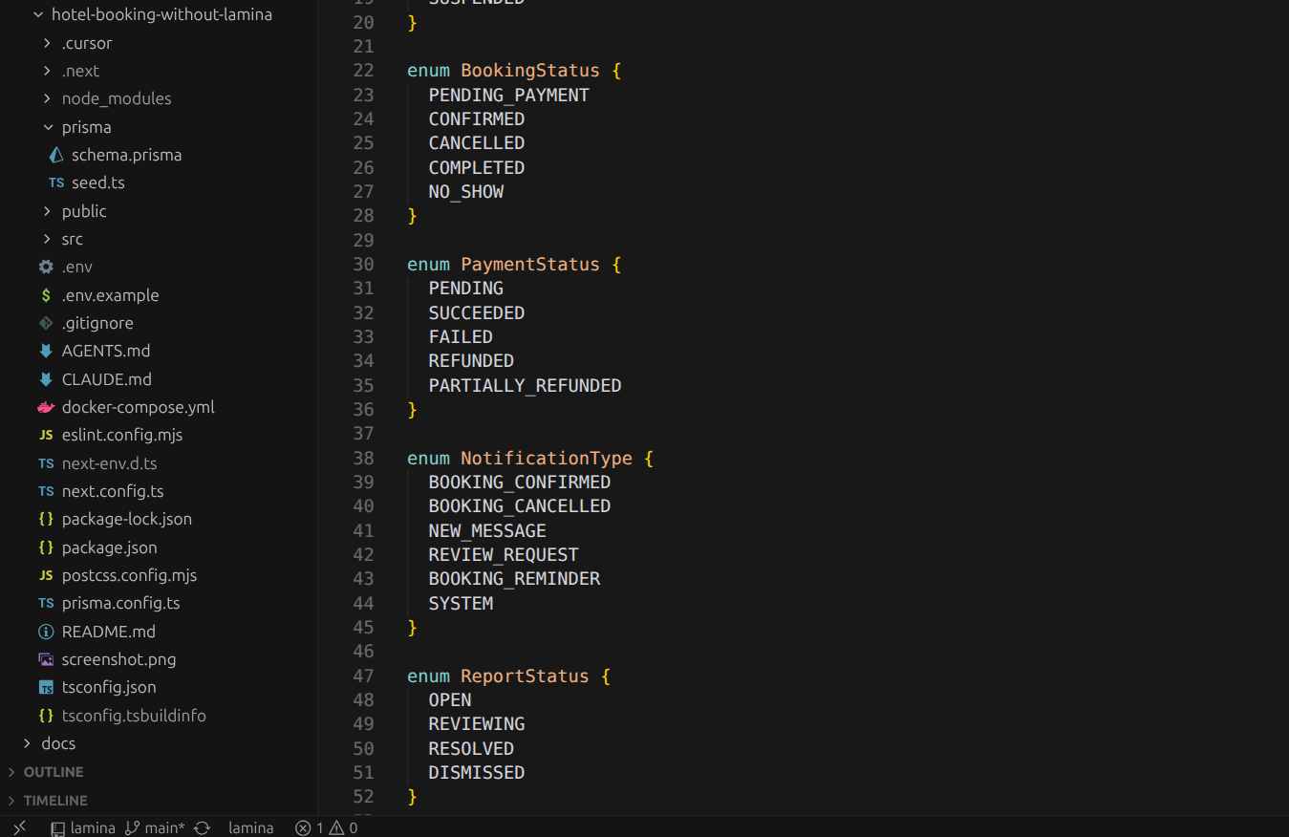
Task: Click the SUCCEEDED enum value
Action: point(476,312)
